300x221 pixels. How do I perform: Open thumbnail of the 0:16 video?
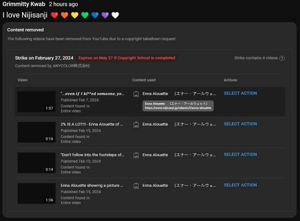pyautogui.click(x=37, y=132)
